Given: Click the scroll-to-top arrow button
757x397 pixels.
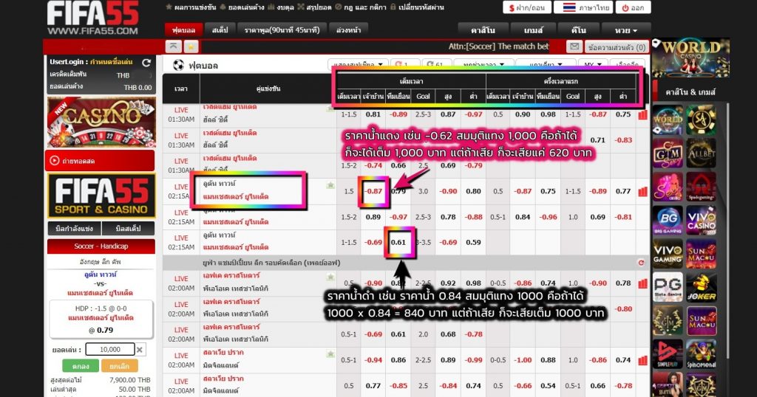Looking at the screenshot, I should [173, 46].
